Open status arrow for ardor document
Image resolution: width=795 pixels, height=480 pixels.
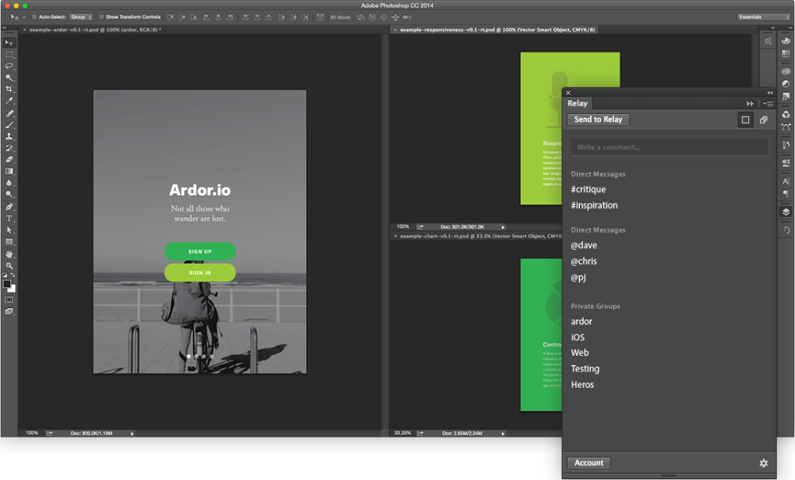tap(132, 433)
